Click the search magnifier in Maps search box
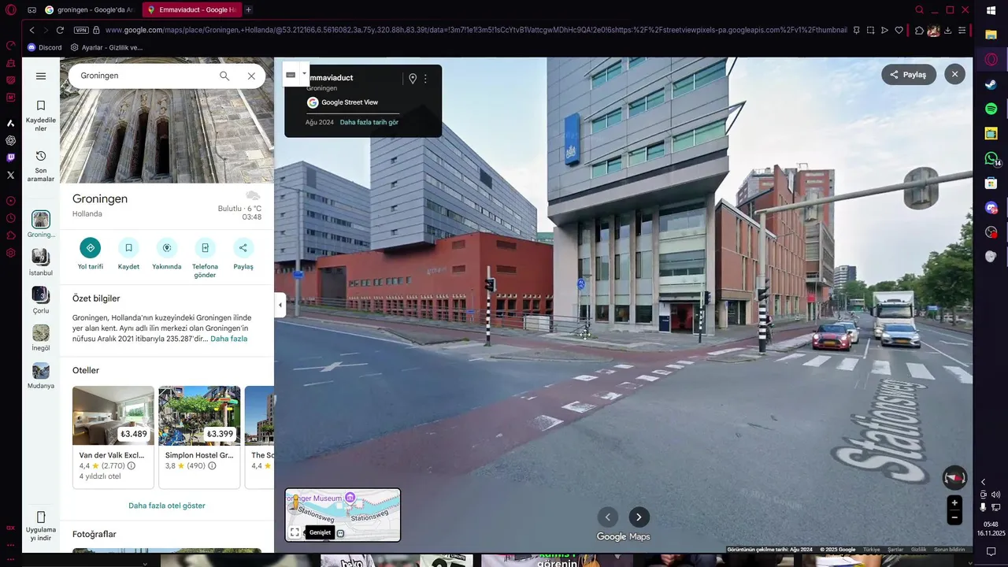The image size is (1008, 567). (224, 76)
